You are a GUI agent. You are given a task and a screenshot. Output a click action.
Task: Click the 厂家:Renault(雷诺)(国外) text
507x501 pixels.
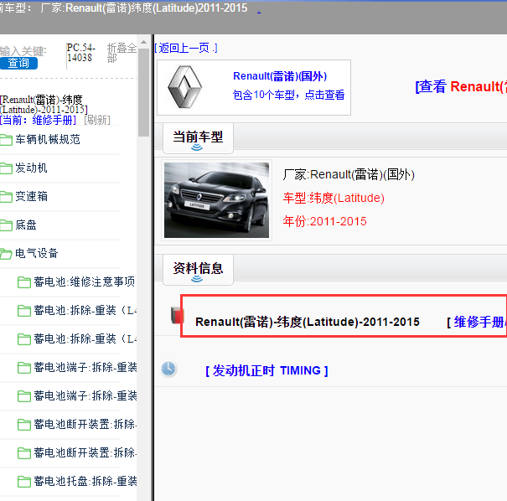[349, 174]
